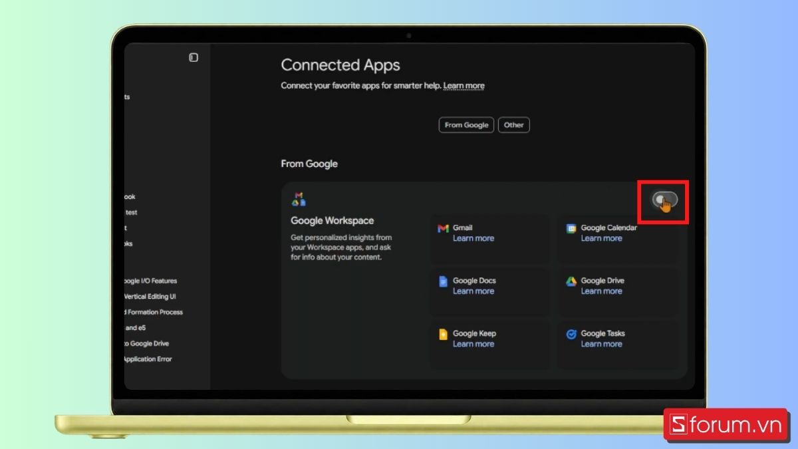Click the Google Calendar name label
The width and height of the screenshot is (798, 449).
(609, 227)
